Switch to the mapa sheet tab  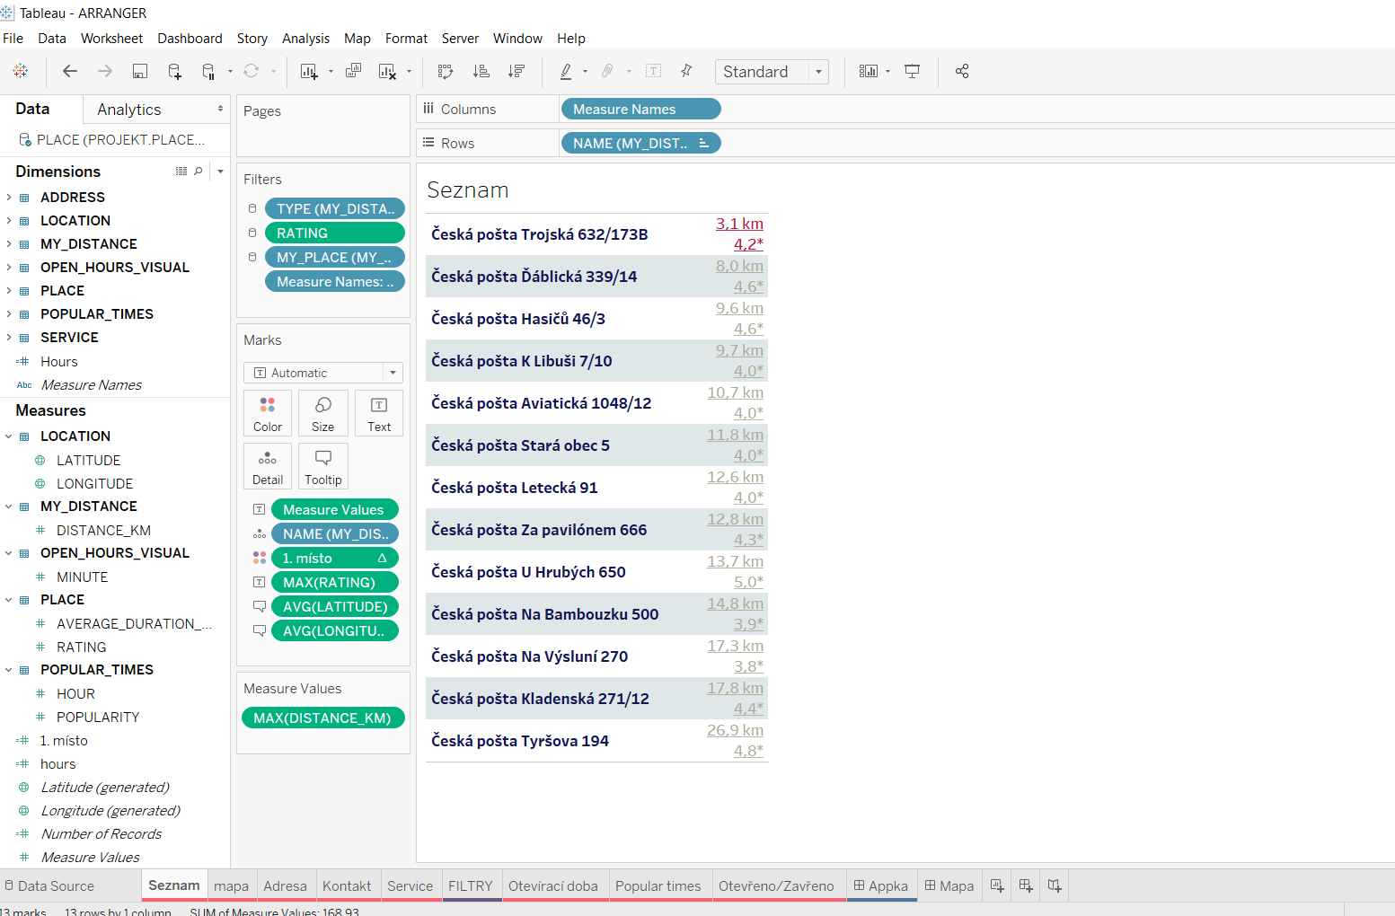(232, 885)
